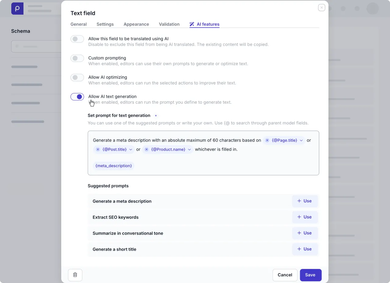The image size is (390, 283).
Task: Remove the {@Product.name} token with its x
Action: 147,149
